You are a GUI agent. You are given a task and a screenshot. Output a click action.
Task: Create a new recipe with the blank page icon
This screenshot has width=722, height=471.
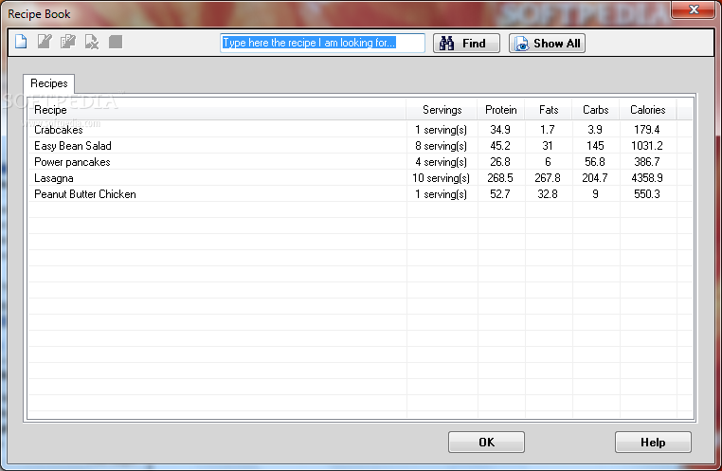21,42
